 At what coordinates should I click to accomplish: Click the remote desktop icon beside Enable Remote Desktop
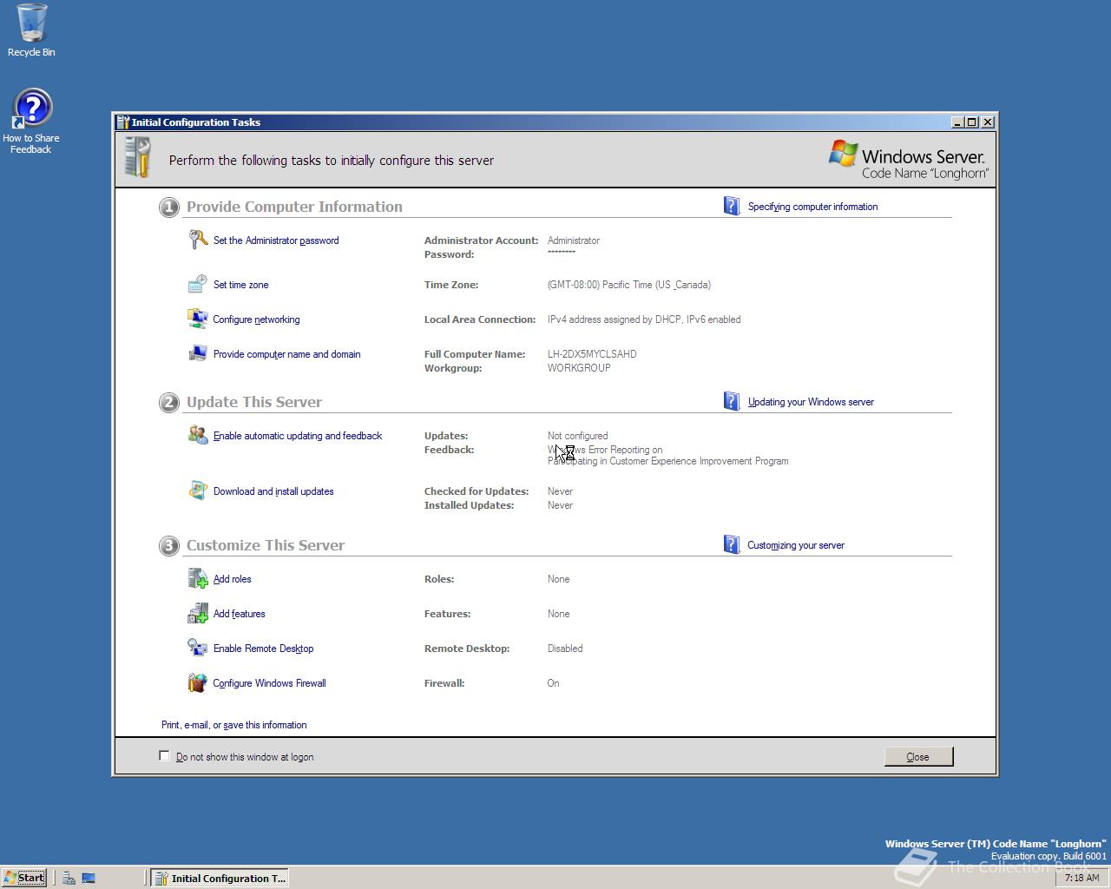point(198,648)
